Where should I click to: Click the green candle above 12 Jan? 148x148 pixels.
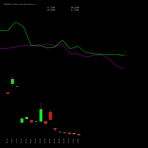(12, 81)
